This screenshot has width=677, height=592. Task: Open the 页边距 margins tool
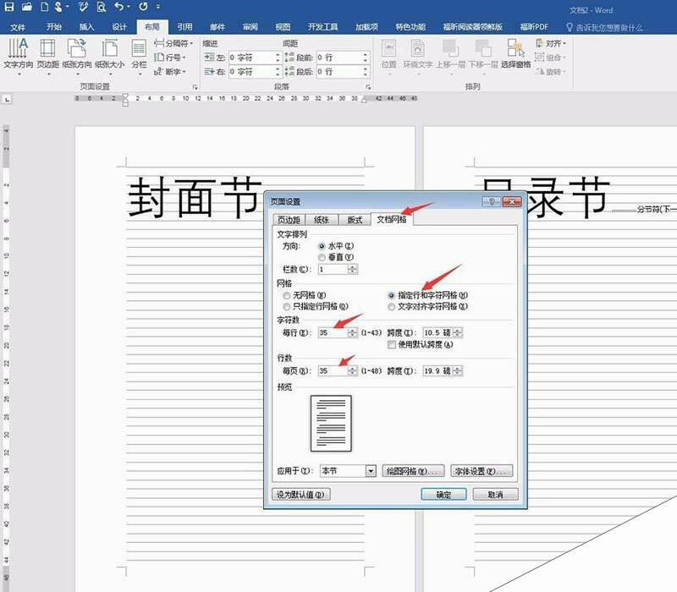(47, 56)
